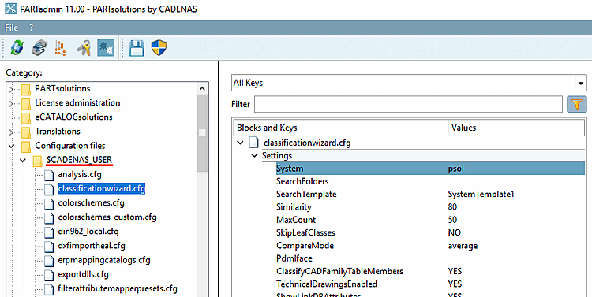Collapse the Settings block
Viewport: 592px width, 297px height.
coord(254,156)
